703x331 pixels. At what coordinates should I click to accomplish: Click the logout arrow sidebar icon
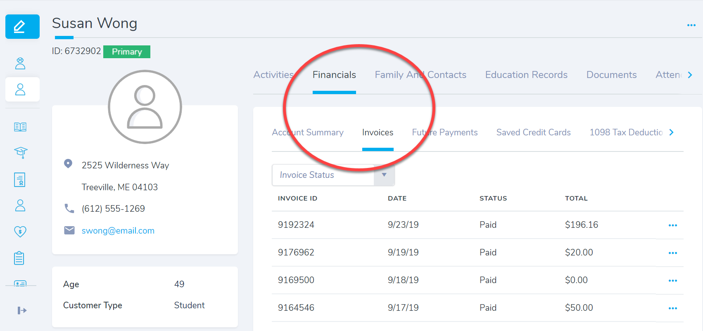click(x=22, y=310)
